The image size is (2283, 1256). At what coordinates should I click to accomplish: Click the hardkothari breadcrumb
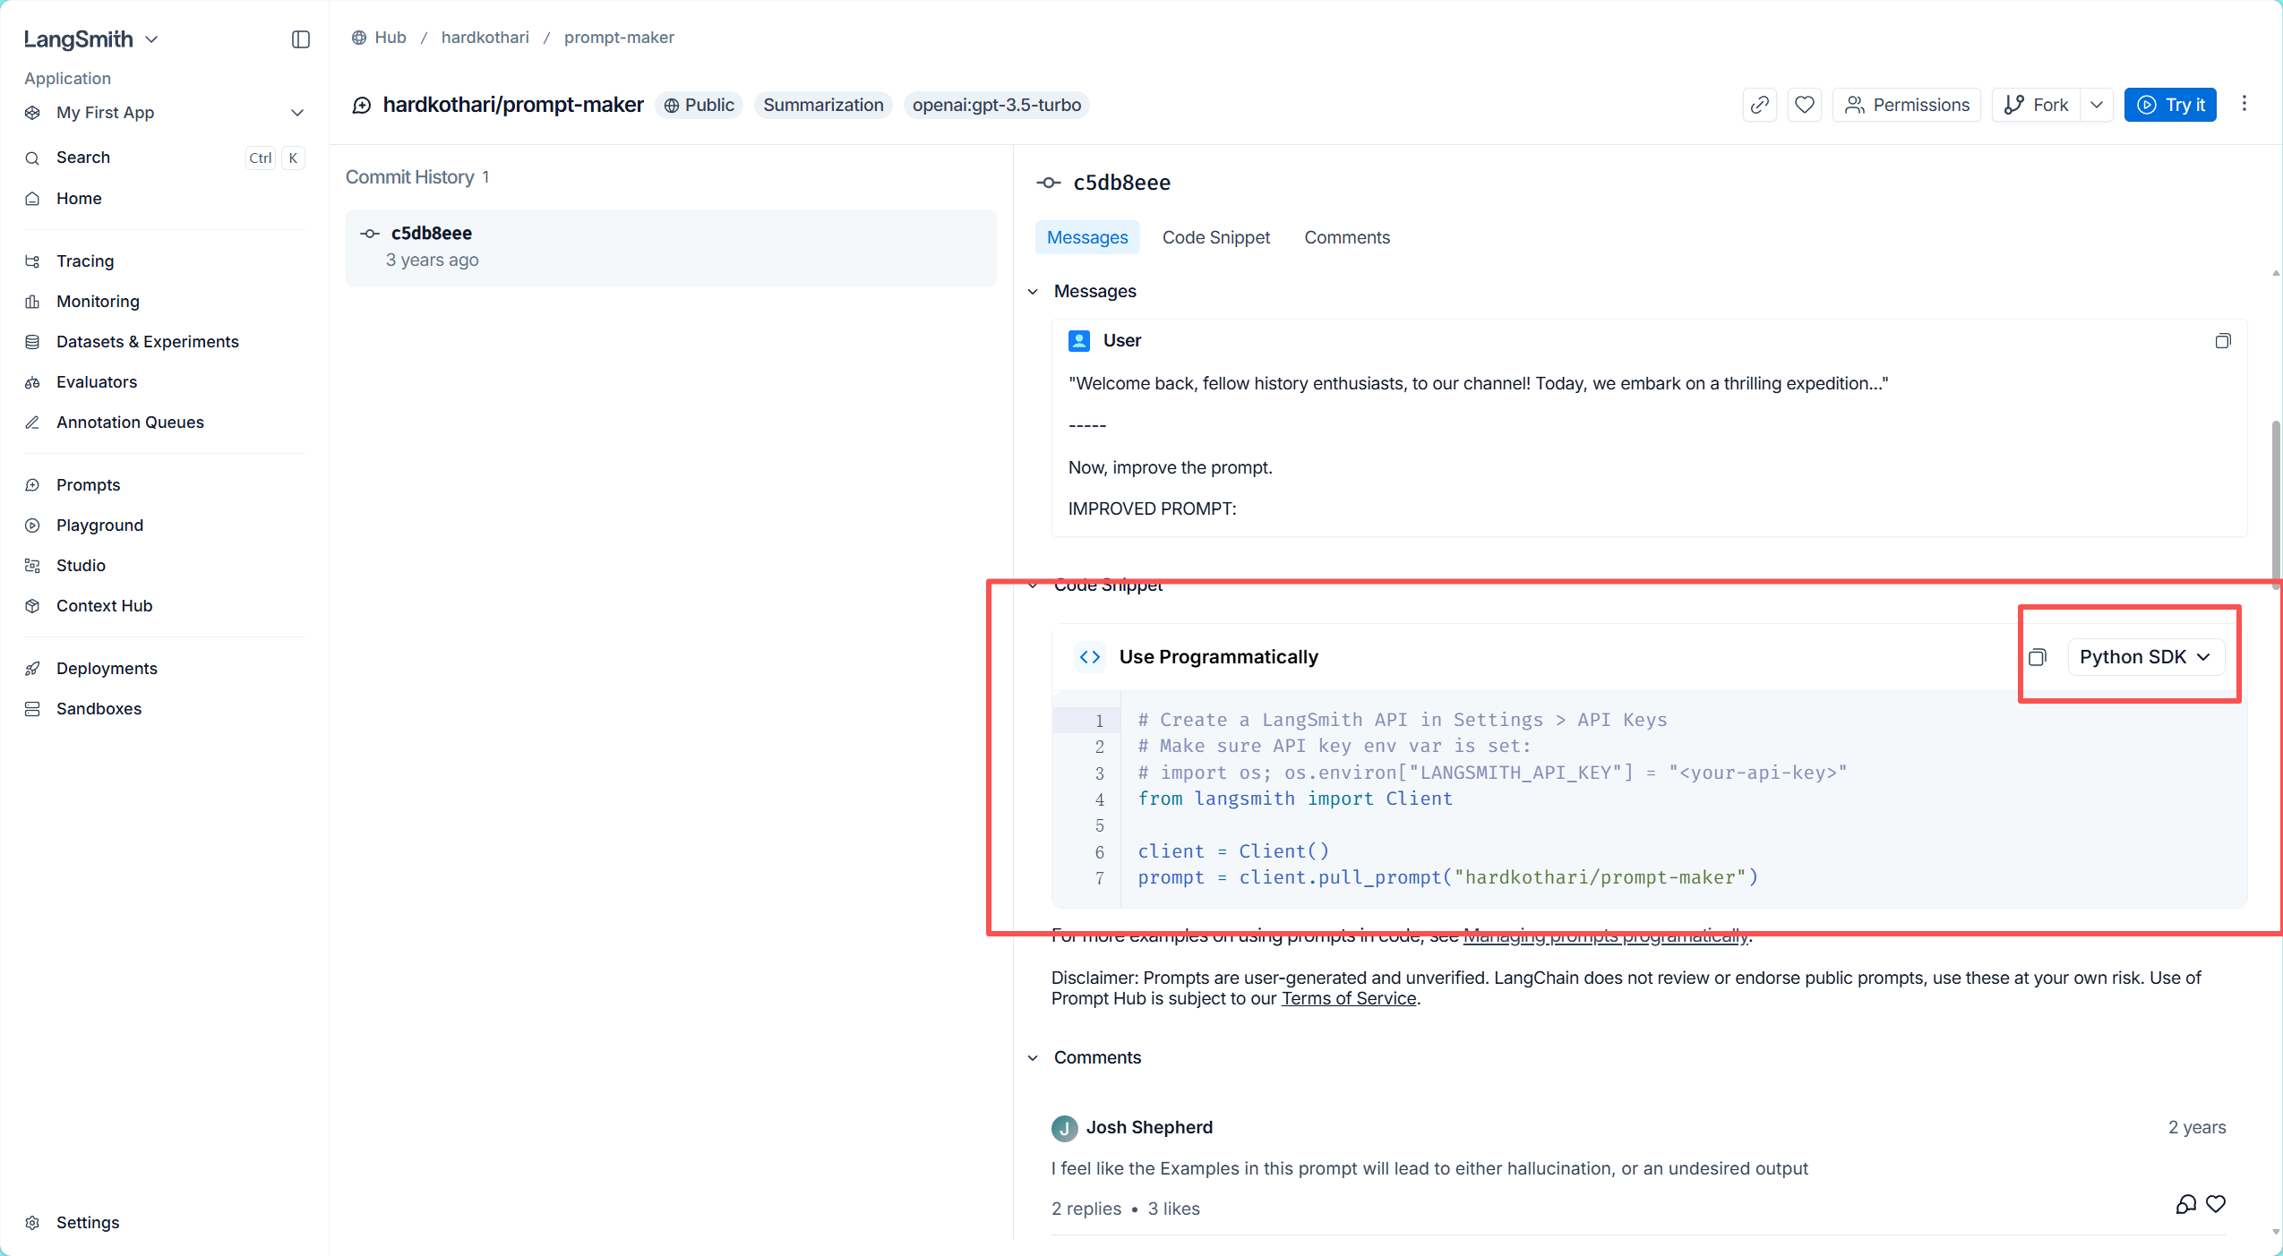pos(485,38)
